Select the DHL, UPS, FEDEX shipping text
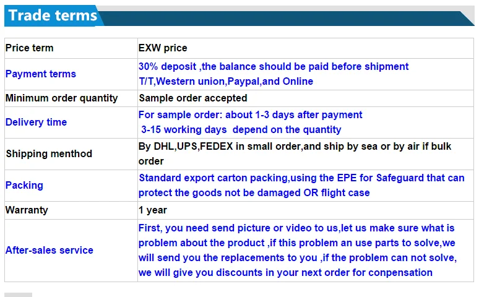Image resolution: width=479 pixels, height=297 pixels. 295,146
